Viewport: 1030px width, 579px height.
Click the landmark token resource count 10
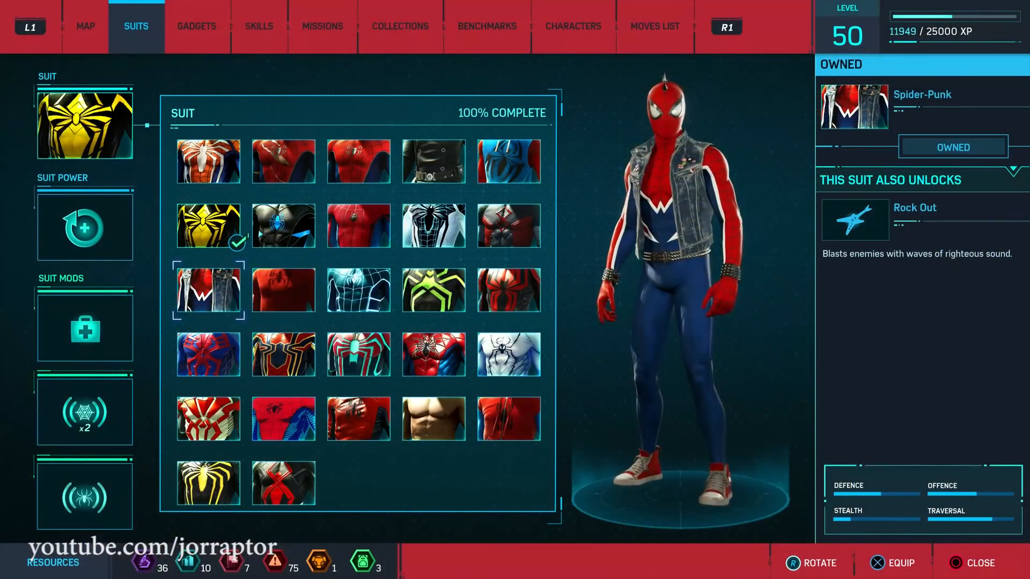click(x=205, y=568)
